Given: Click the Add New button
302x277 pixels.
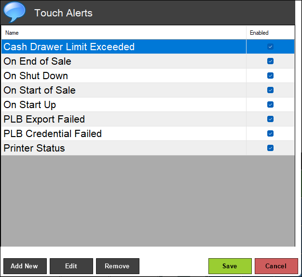Looking at the screenshot, I should (25, 266).
